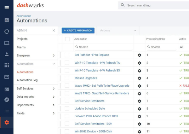
Task: Tick checkbox for Win20H2 Device > 20Gb Disk
Action: (67, 131)
